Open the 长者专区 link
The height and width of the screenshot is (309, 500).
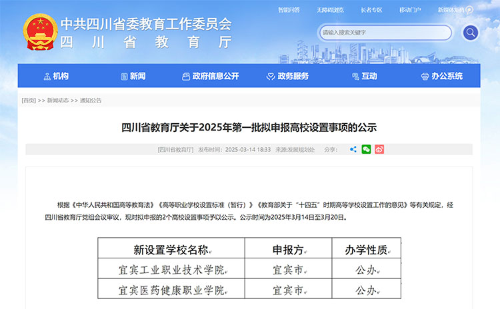click(371, 11)
